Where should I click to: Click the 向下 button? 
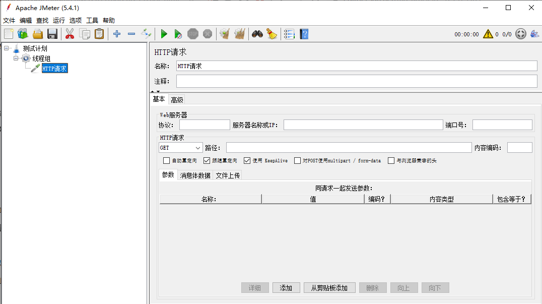pyautogui.click(x=435, y=288)
